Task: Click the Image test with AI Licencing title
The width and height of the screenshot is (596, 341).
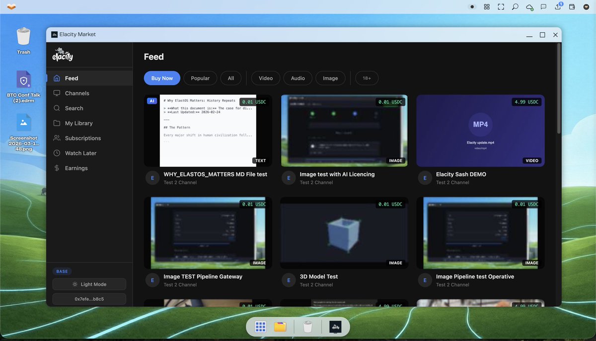Action: [x=337, y=174]
